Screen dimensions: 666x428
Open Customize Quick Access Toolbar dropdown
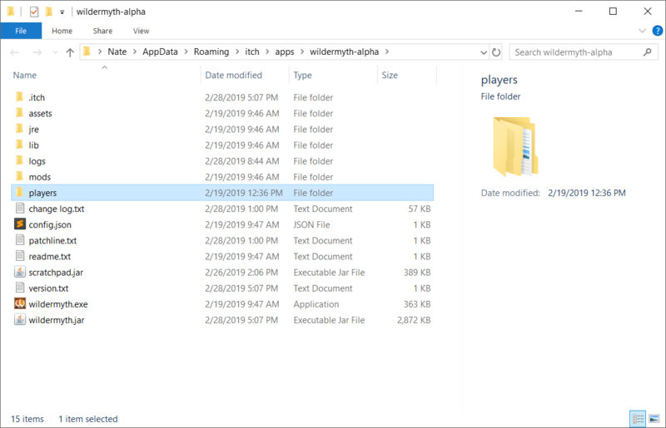(x=62, y=12)
